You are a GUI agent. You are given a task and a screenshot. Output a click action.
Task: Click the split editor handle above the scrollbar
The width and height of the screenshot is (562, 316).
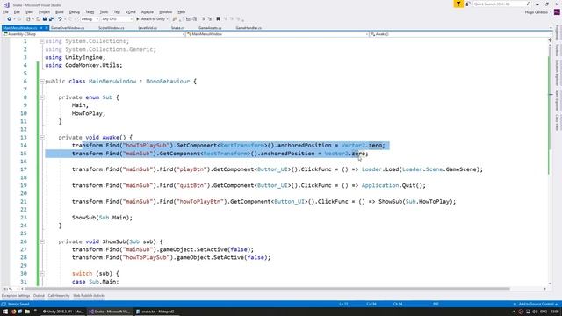(x=551, y=40)
